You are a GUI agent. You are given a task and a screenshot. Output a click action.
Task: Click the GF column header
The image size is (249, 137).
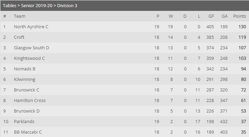click(211, 16)
